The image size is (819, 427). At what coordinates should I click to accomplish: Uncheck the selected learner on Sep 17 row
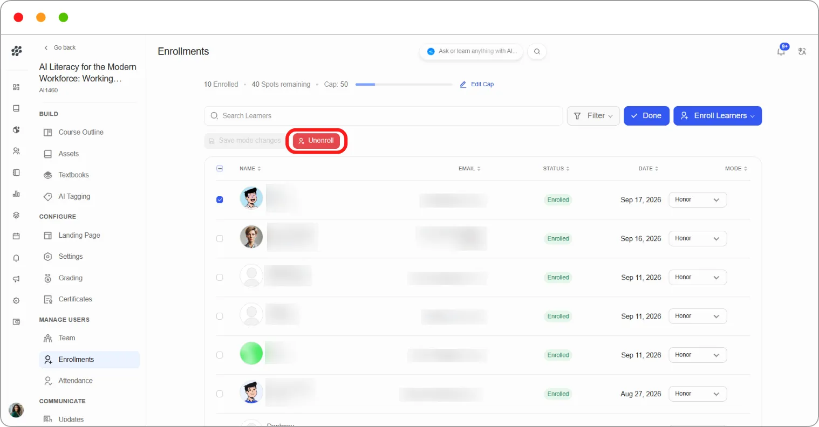[220, 199]
